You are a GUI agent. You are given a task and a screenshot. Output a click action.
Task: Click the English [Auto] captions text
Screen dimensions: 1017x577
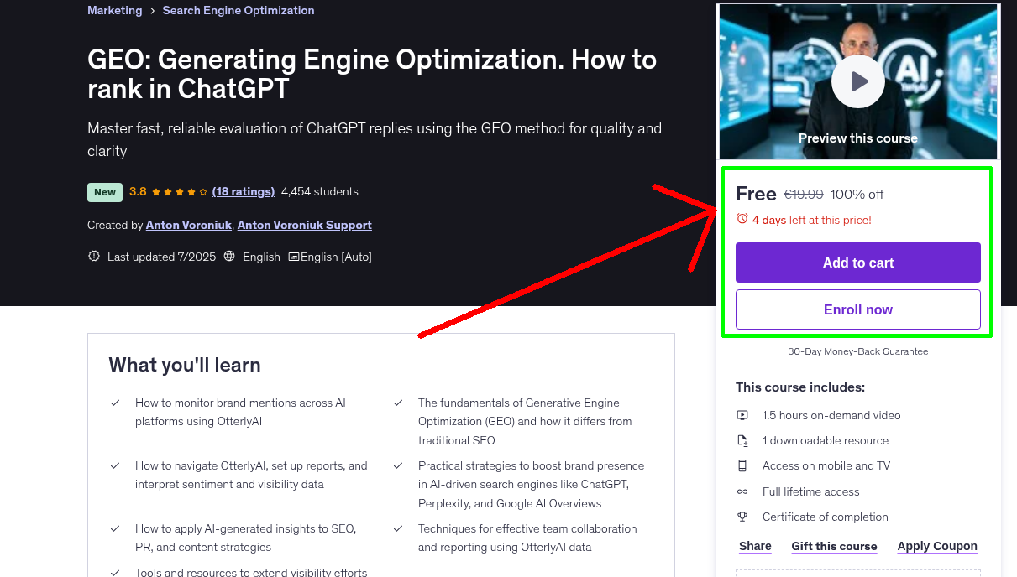click(336, 257)
